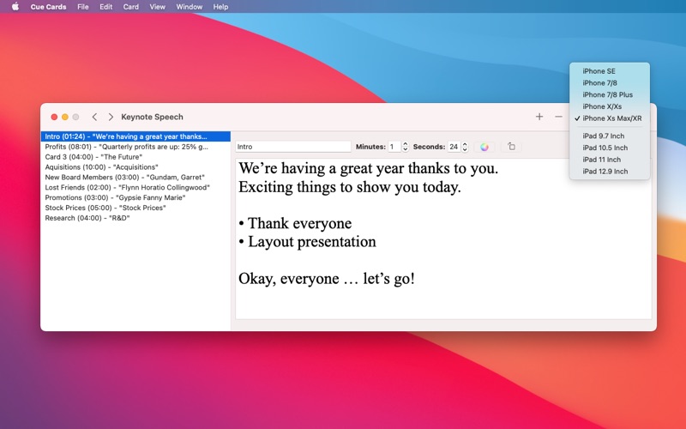Image resolution: width=686 pixels, height=429 pixels.
Task: Select the Card 3 (04:00) row
Action: point(135,157)
